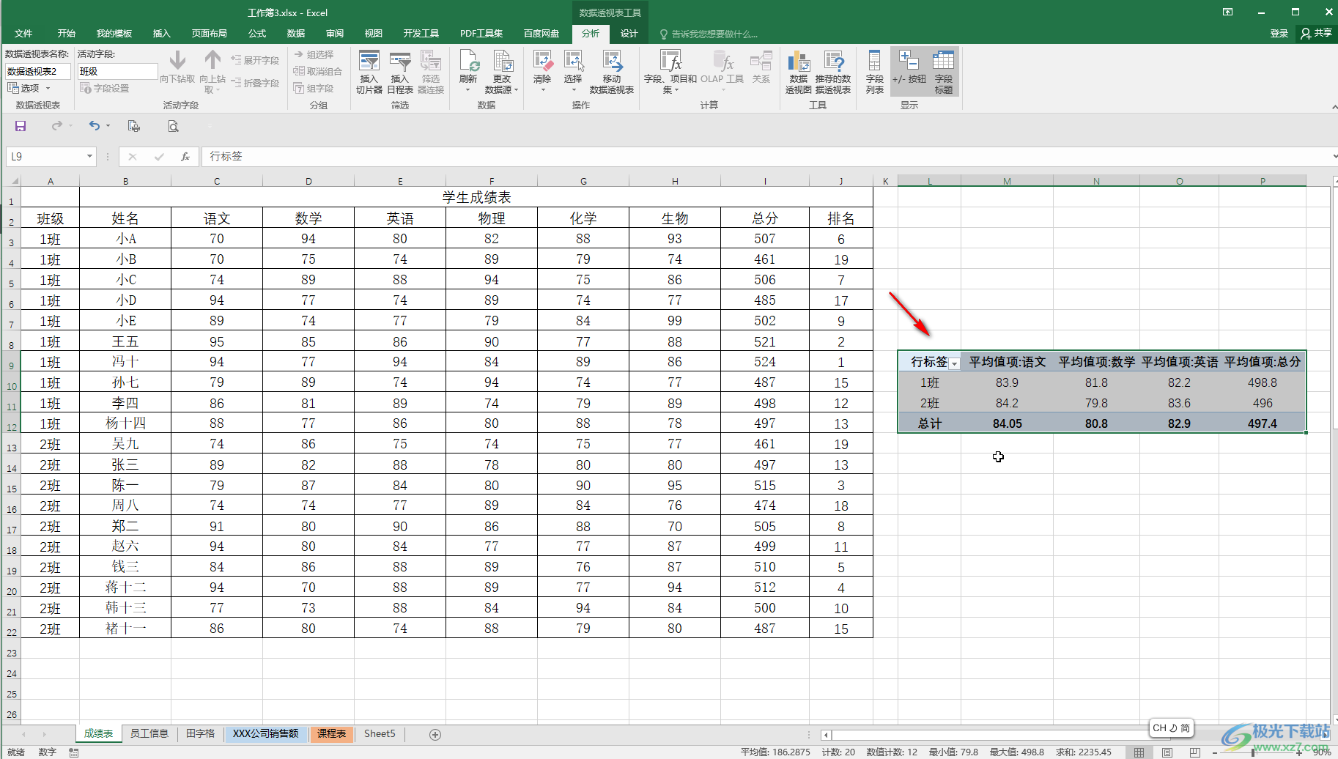Click 数据透视图 (PivotChart) icon

click(x=798, y=72)
